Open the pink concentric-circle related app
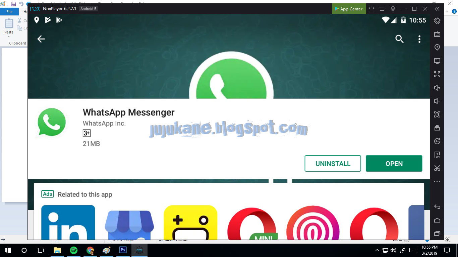458x257 pixels. (313, 223)
